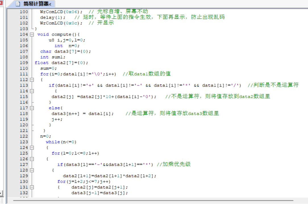Click on 'data2[l+1]=data2[l+1]*data2[l+2];' line
Image resolution: width=308 pixels, height=204 pixels.
[110, 176]
